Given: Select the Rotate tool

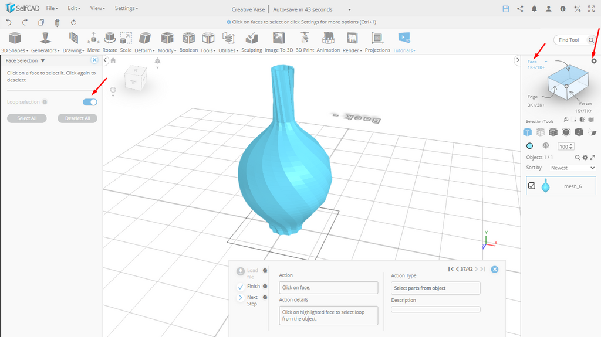Looking at the screenshot, I should 110,42.
